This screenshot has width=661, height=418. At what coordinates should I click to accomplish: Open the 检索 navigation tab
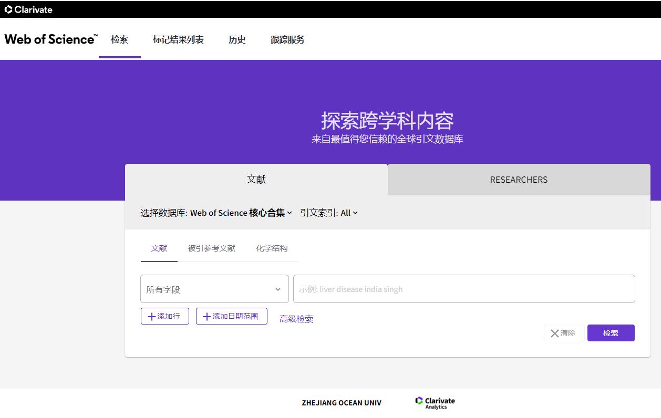120,39
